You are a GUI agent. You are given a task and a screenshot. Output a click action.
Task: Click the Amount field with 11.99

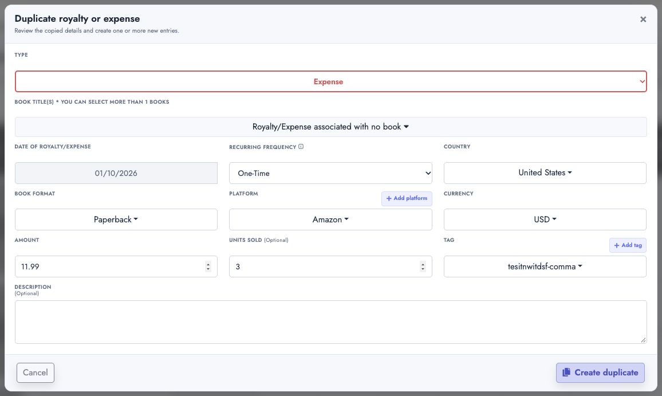116,266
